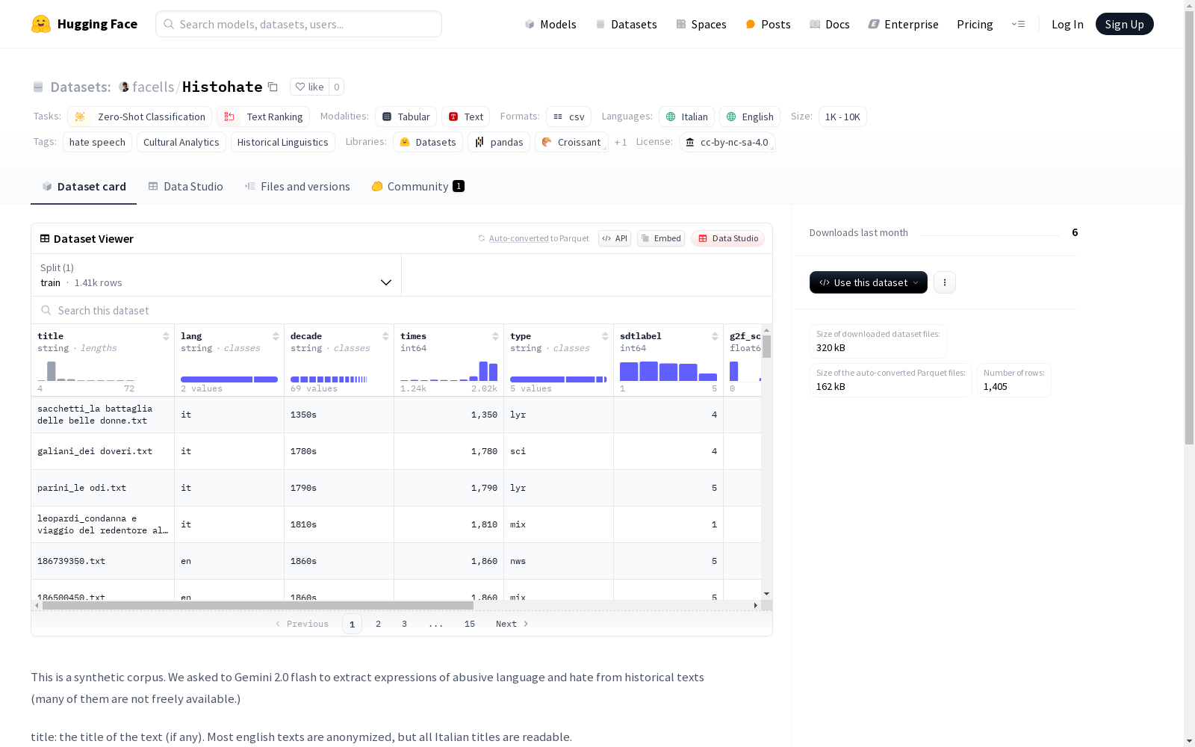Screen dimensions: 1195x747
Task: Click the galiani_dei doveri.txt title cell
Action: [103, 451]
